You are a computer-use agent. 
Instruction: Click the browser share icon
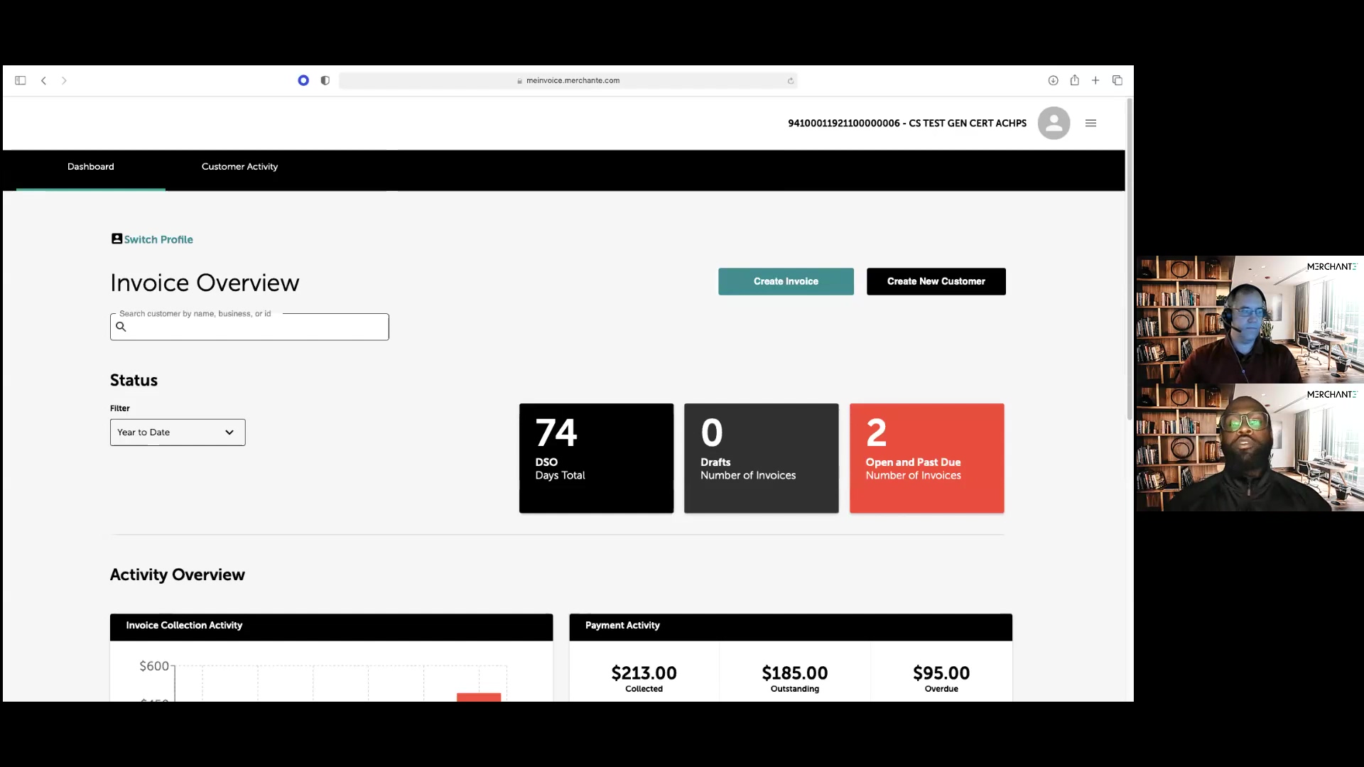click(x=1074, y=80)
